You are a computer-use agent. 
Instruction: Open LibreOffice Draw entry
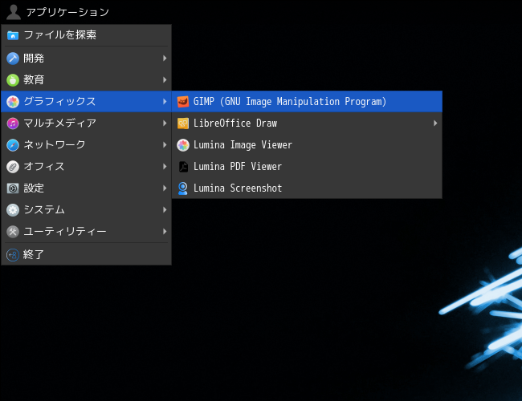307,124
